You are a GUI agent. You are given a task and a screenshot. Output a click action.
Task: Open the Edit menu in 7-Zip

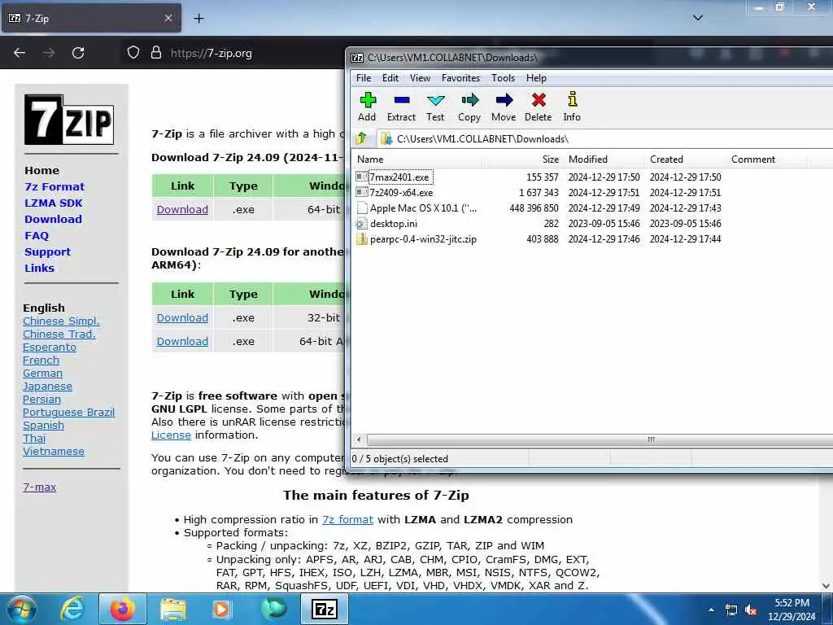(390, 78)
